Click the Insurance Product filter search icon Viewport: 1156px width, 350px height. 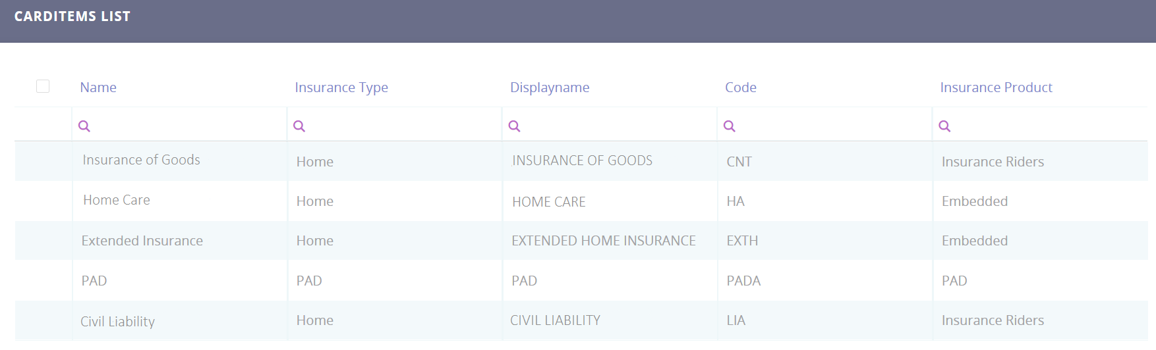coord(944,126)
